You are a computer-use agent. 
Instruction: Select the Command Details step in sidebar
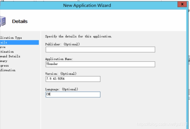pos(10,56)
